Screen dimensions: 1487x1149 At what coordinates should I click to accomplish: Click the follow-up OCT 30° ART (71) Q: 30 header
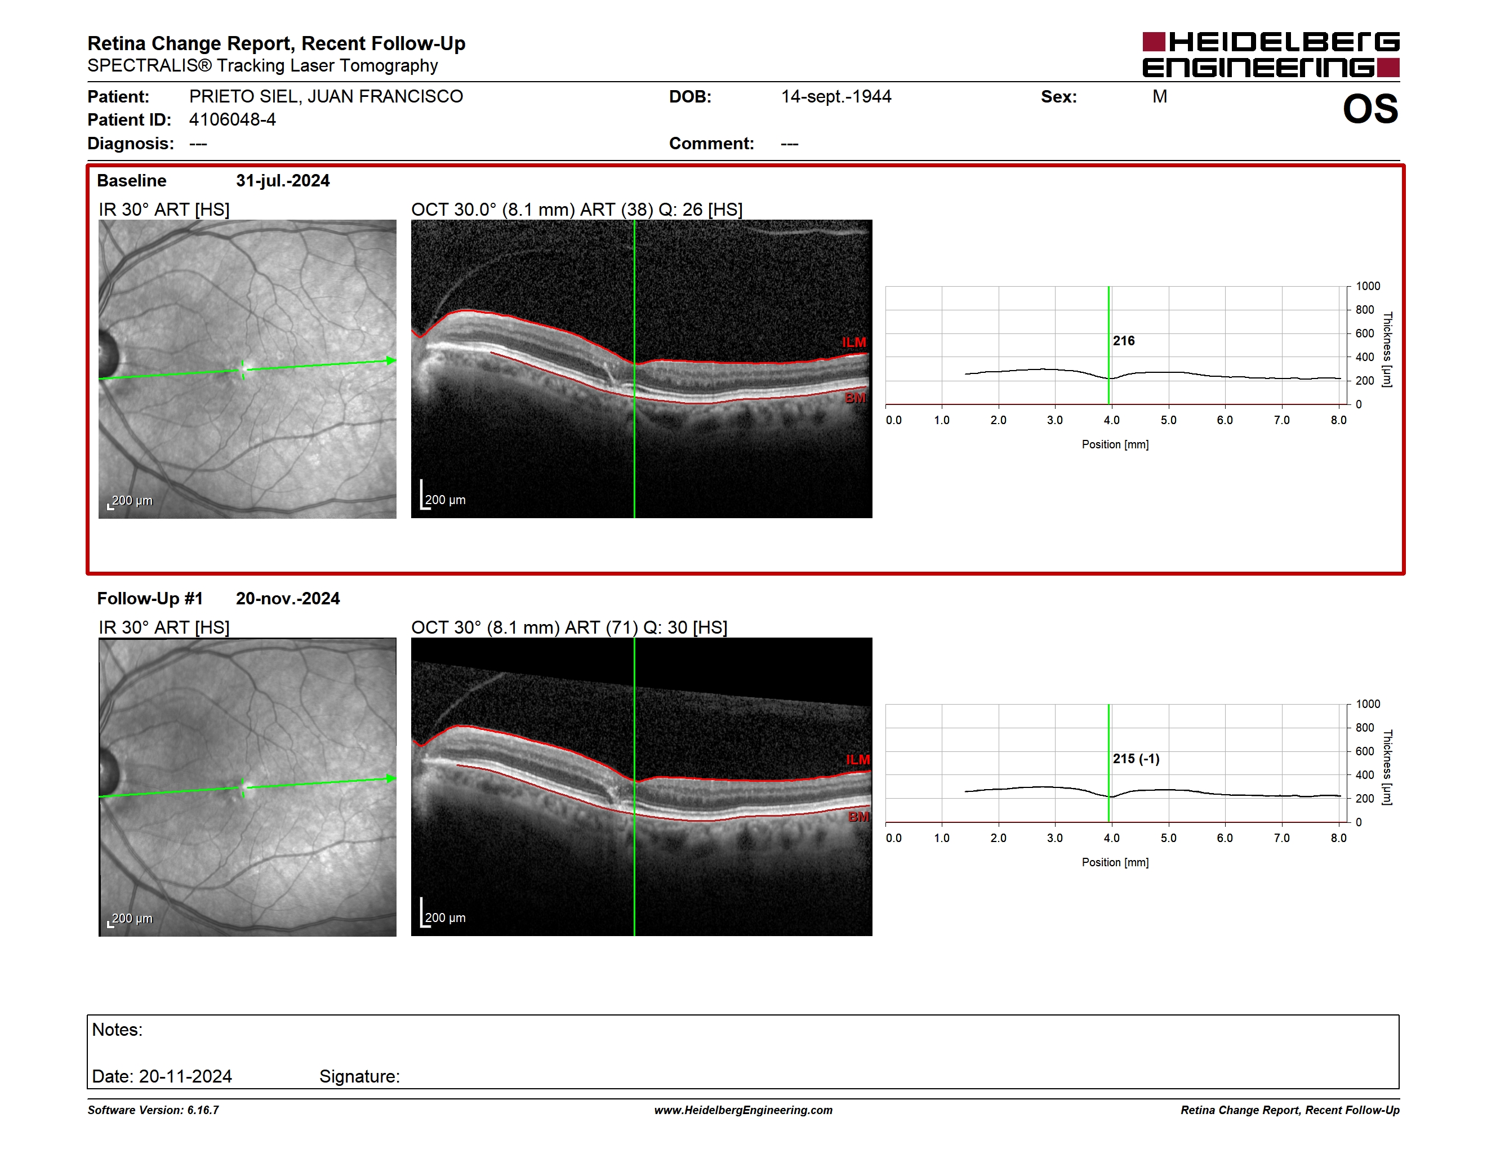pos(569,627)
